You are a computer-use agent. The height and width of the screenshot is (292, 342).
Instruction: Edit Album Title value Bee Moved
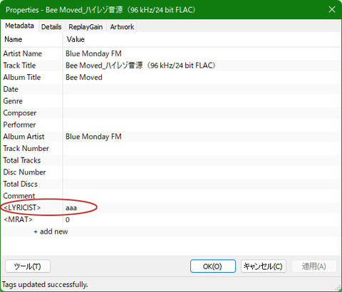pyautogui.click(x=84, y=78)
